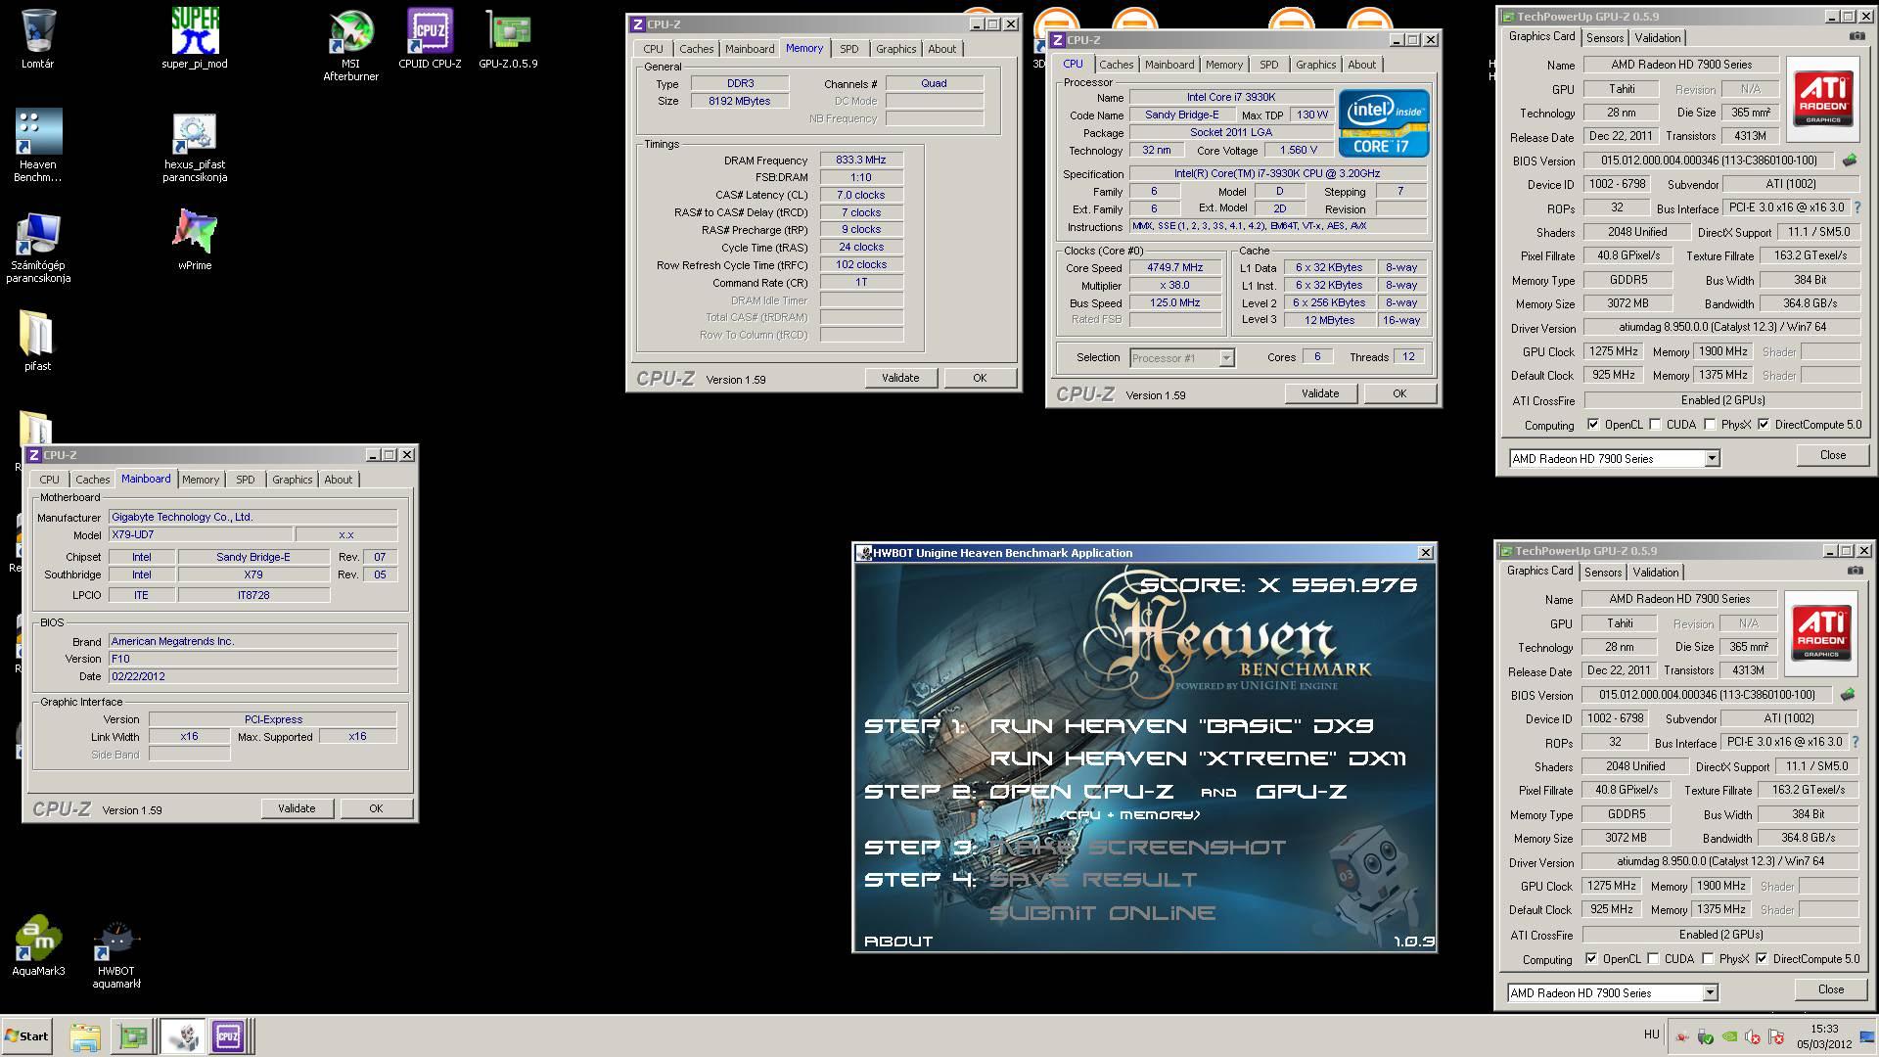
Task: Switch to Caches tab in CPU-Z CPU window
Action: (x=1116, y=65)
